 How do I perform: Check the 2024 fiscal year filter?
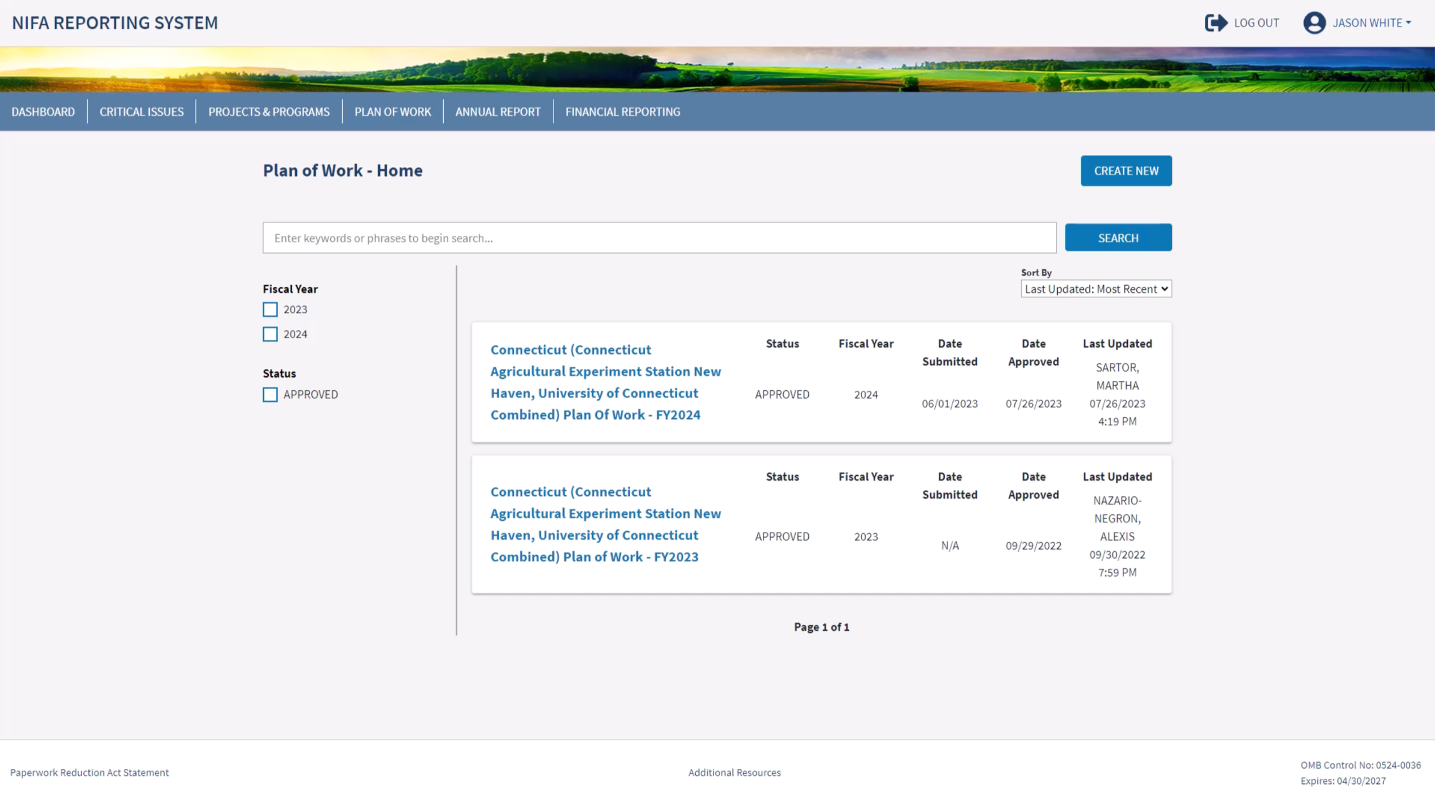(x=270, y=335)
